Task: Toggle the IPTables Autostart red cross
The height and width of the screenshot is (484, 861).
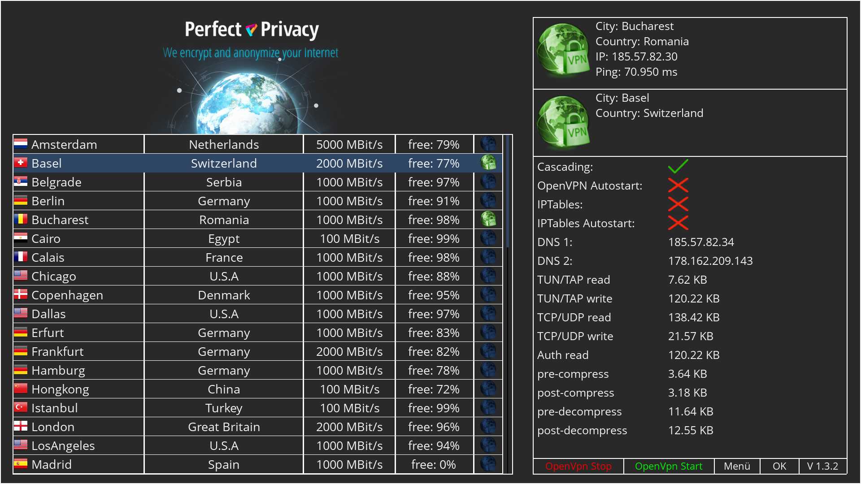Action: (x=678, y=223)
